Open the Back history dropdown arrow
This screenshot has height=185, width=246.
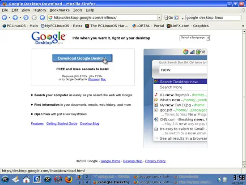pyautogui.click(x=9, y=17)
